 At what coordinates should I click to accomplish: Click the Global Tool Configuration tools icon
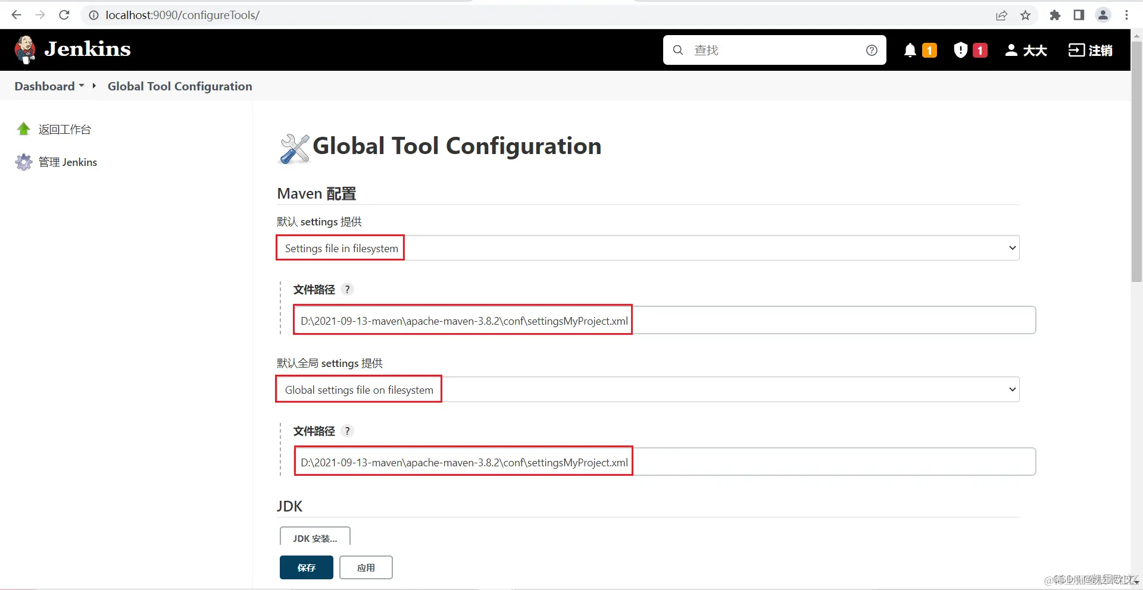294,148
